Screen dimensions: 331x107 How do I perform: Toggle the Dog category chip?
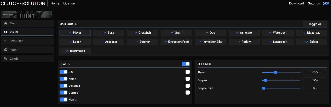tap(210, 32)
